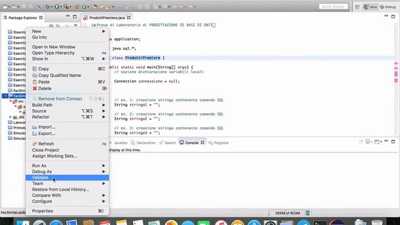This screenshot has width=400, height=225.
Task: Choose Open in New Window
Action: (67, 47)
